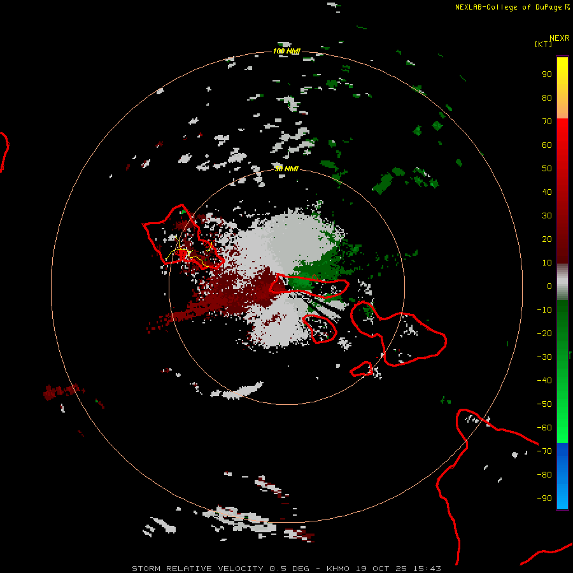
Task: Click the 15:43 timestamp in caption
Action: [x=427, y=569]
